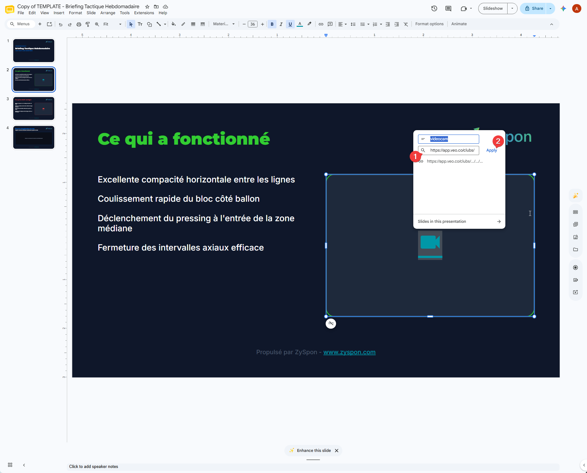This screenshot has height=473, width=587.
Task: Open Line and paragraph spacing
Action: pos(353,24)
